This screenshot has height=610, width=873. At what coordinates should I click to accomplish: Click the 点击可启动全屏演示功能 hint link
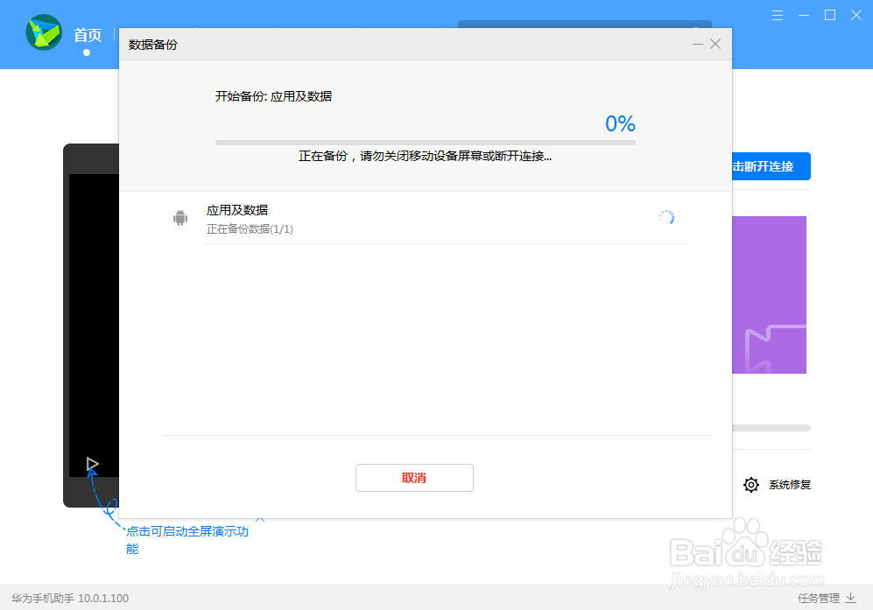point(187,531)
